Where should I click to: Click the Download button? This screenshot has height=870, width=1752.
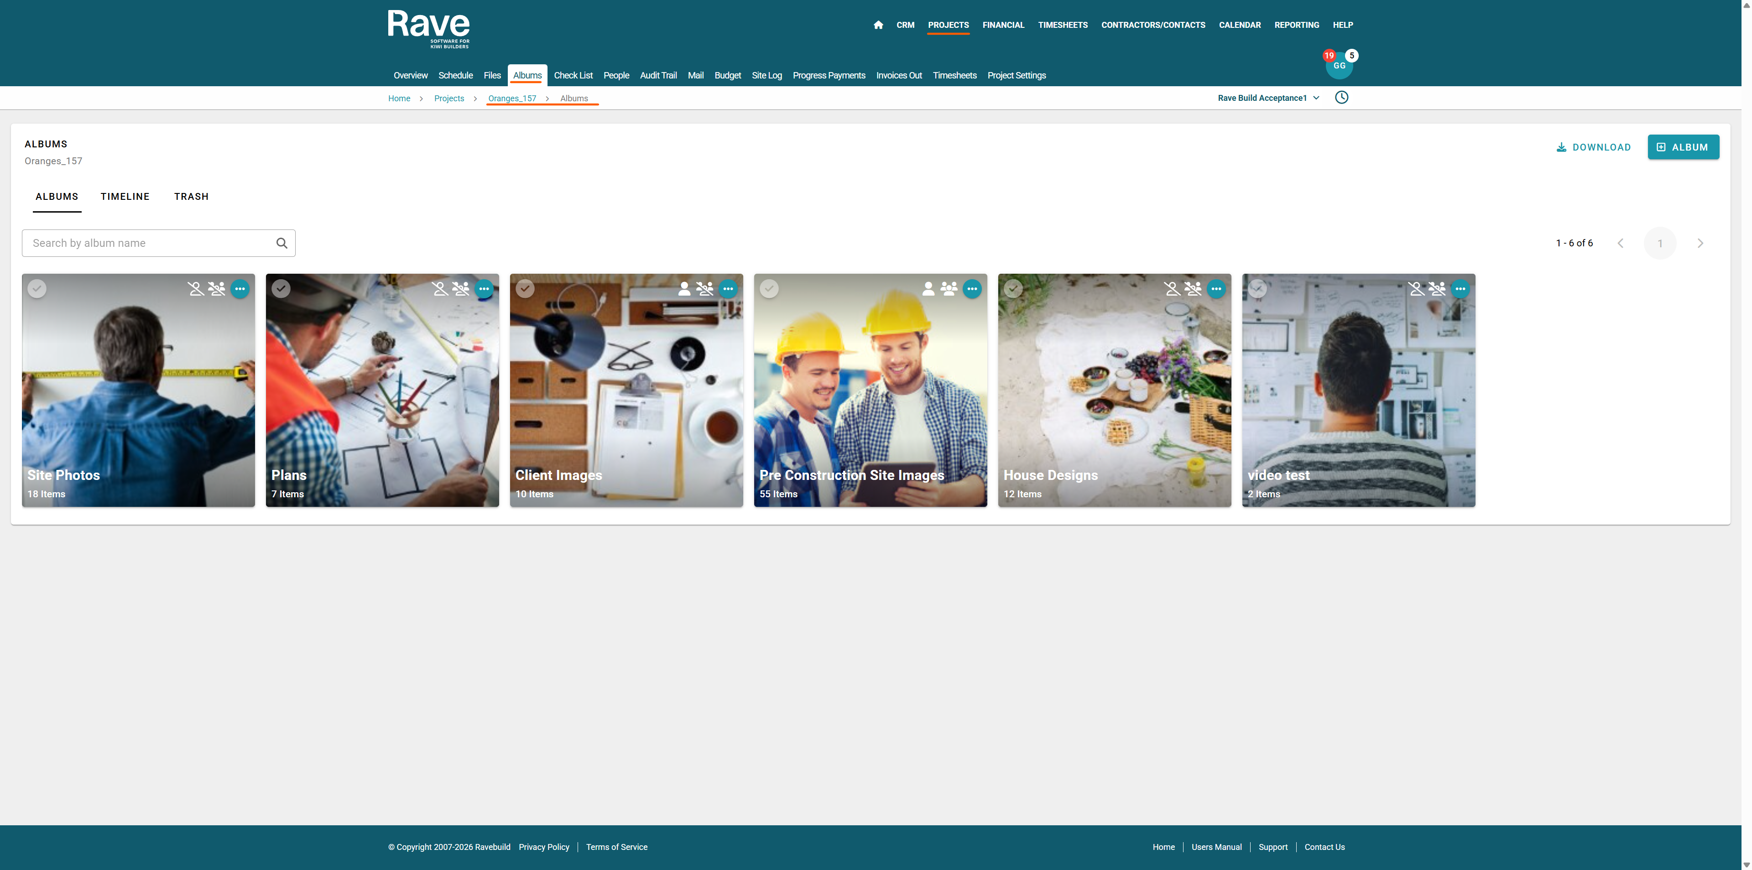pos(1594,147)
